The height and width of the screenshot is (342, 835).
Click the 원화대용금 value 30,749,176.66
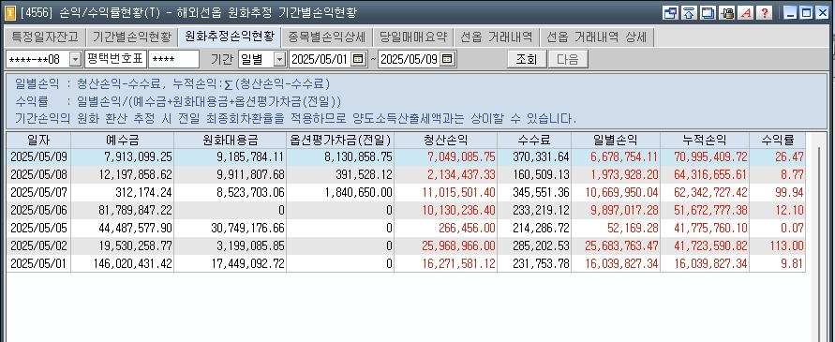tap(247, 228)
